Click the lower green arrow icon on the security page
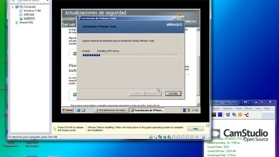 click(75, 95)
